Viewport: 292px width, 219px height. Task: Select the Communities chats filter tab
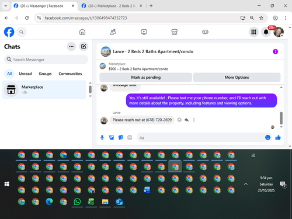pos(70,74)
